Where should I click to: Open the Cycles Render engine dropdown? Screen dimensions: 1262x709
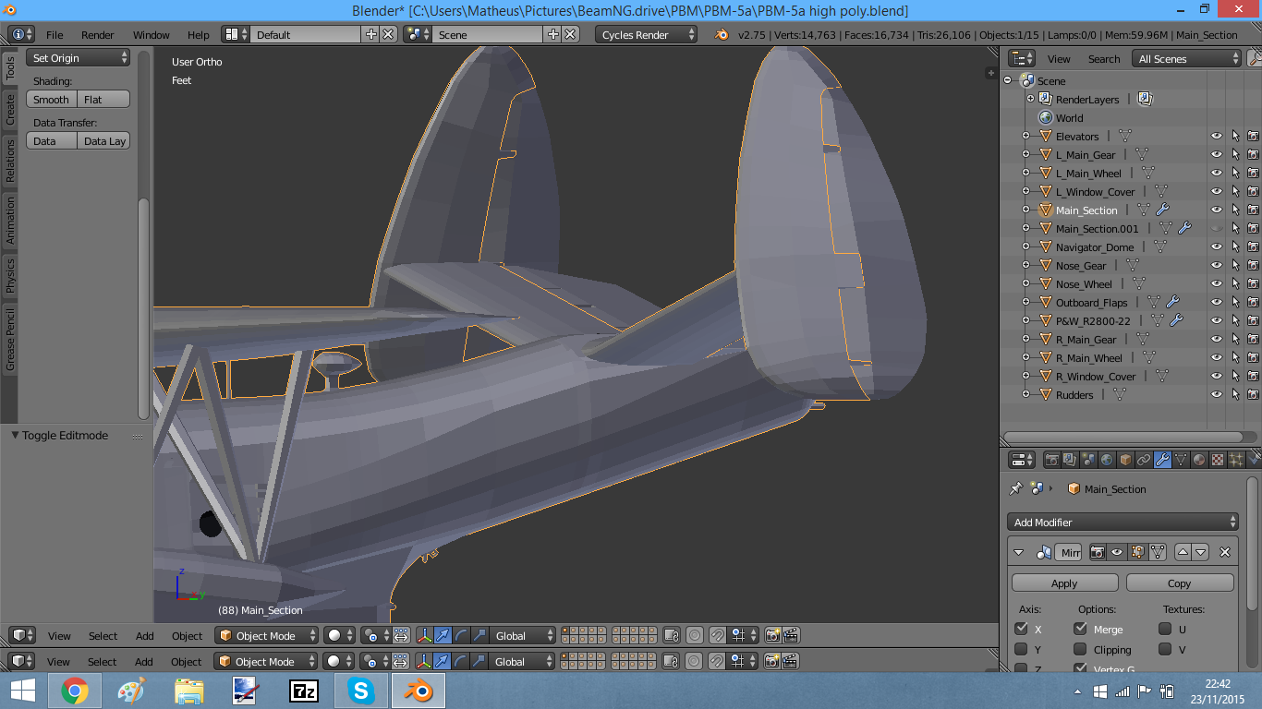tap(646, 34)
